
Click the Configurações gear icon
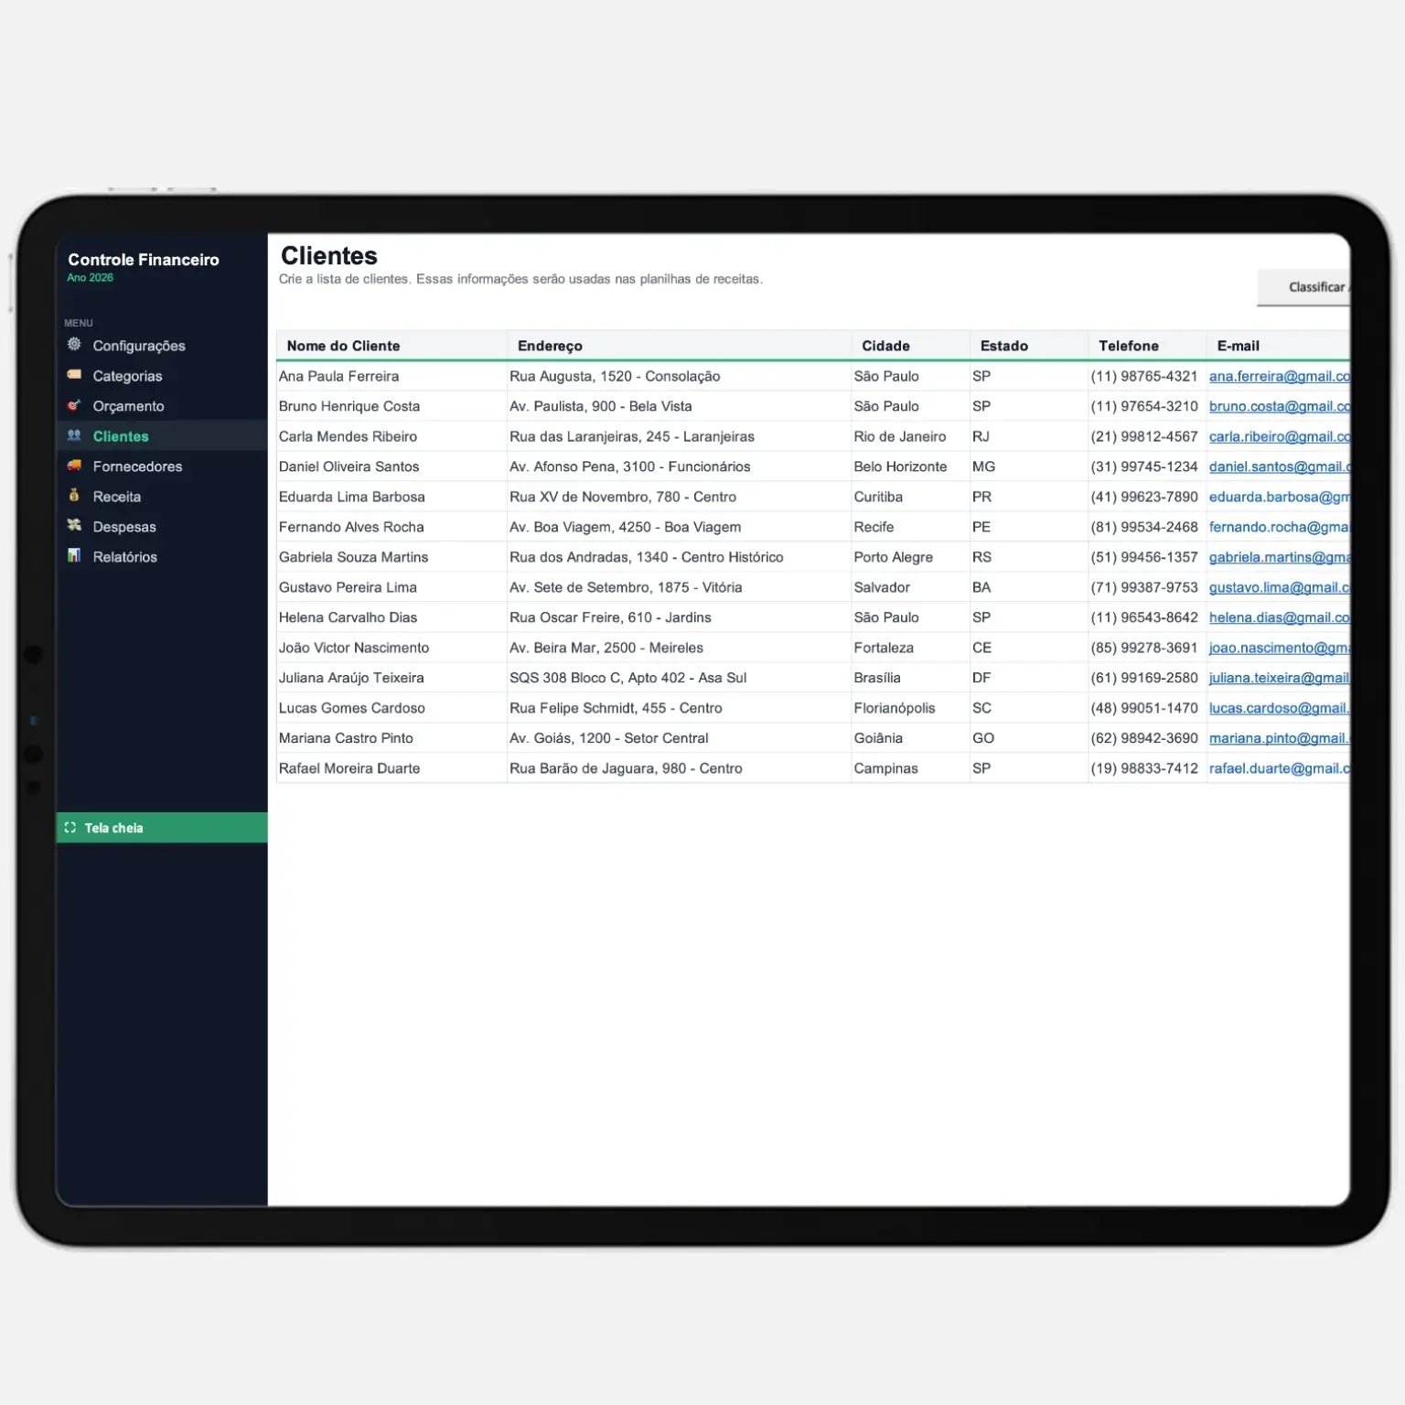pyautogui.click(x=74, y=345)
